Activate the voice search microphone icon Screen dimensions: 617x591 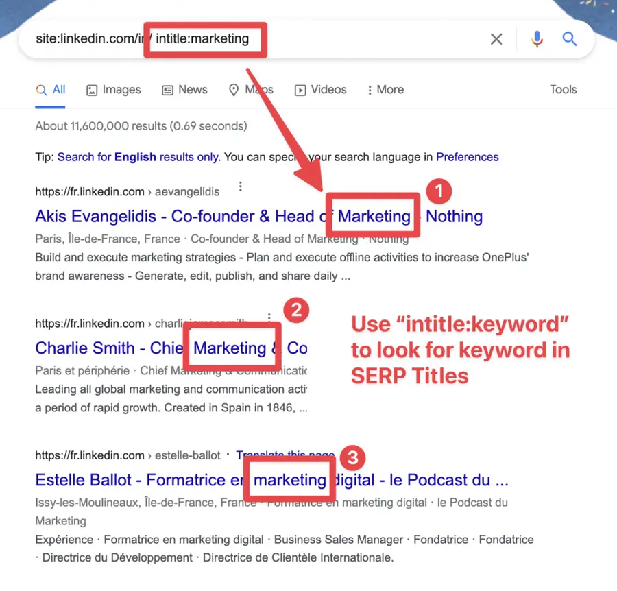[x=537, y=39]
